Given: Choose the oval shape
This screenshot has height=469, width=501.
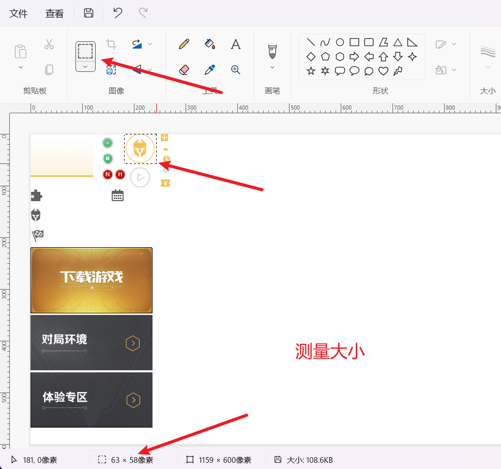Looking at the screenshot, I should pos(340,42).
